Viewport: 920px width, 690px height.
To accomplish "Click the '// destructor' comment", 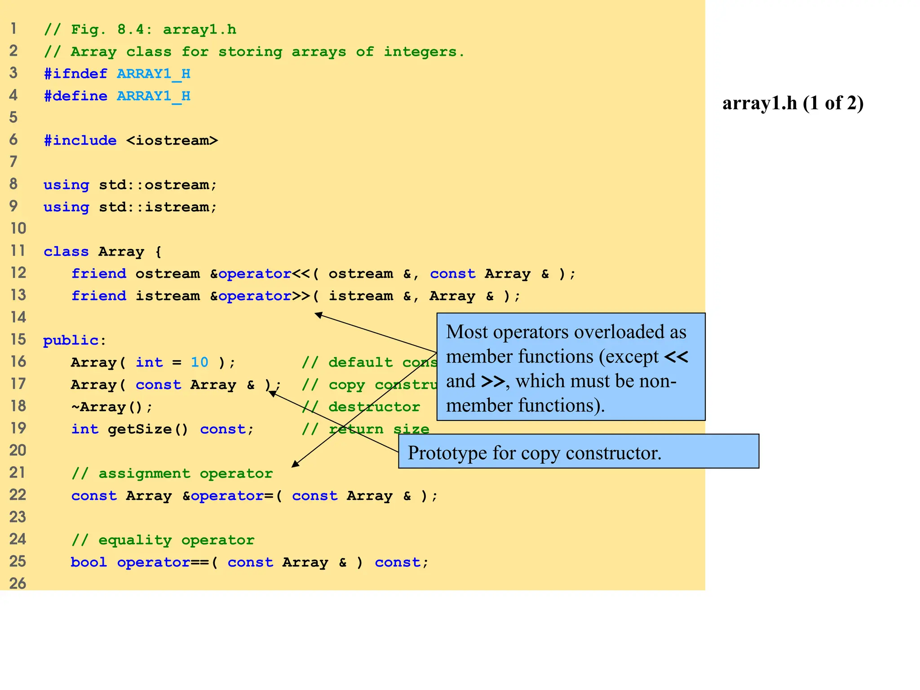I will coord(361,407).
